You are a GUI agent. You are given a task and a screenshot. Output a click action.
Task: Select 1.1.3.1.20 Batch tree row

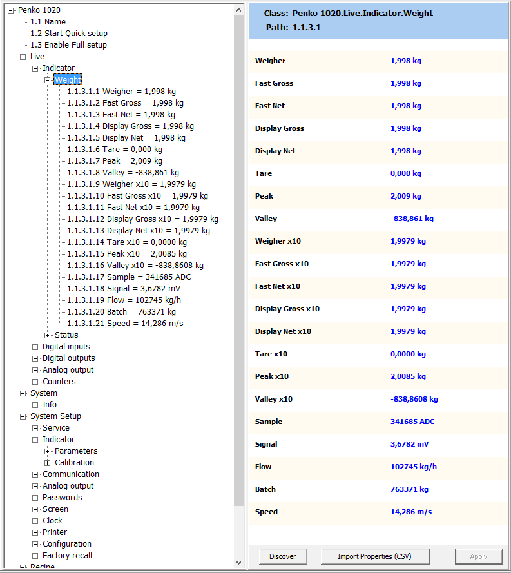(x=121, y=312)
